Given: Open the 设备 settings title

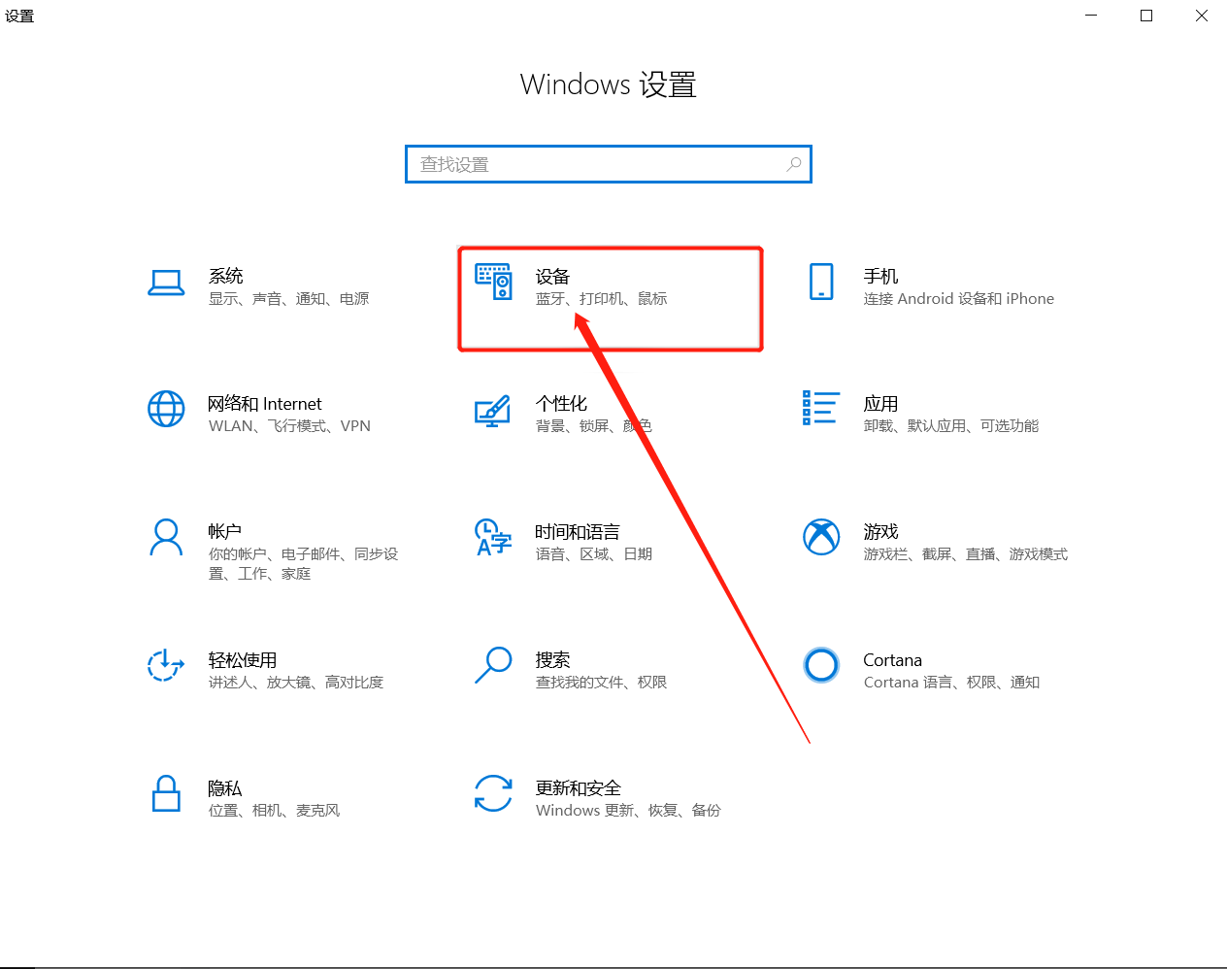Looking at the screenshot, I should coord(553,277).
